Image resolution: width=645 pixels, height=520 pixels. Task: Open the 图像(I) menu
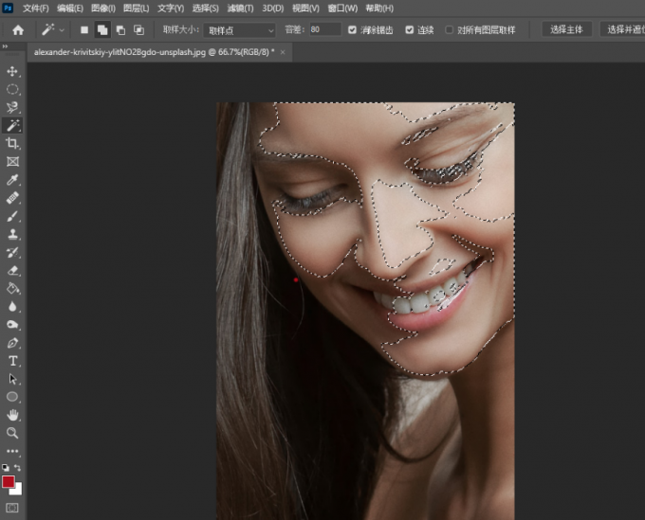point(102,8)
